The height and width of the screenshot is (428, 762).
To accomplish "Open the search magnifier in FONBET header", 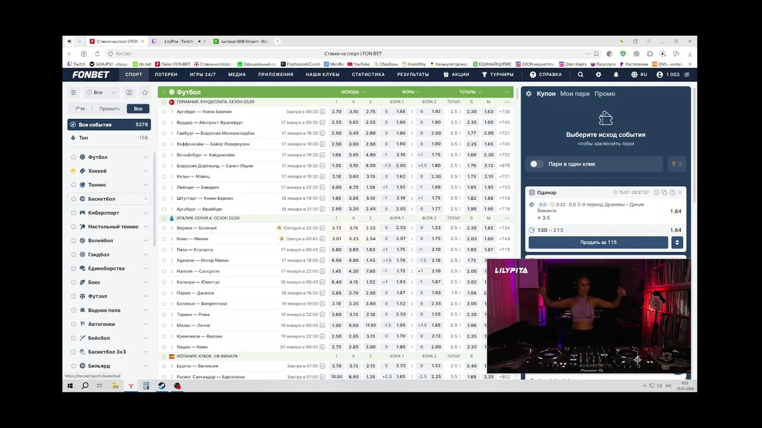I will 580,75.
